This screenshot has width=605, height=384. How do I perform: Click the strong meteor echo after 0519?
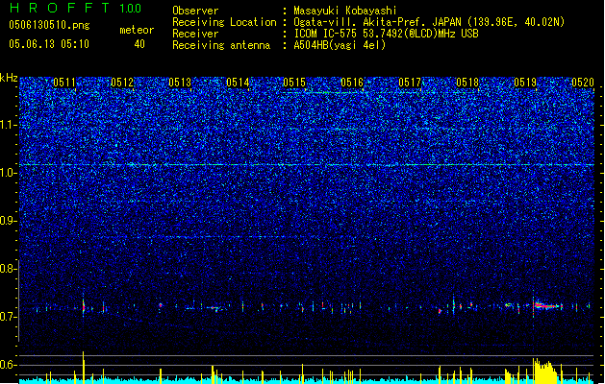click(546, 306)
